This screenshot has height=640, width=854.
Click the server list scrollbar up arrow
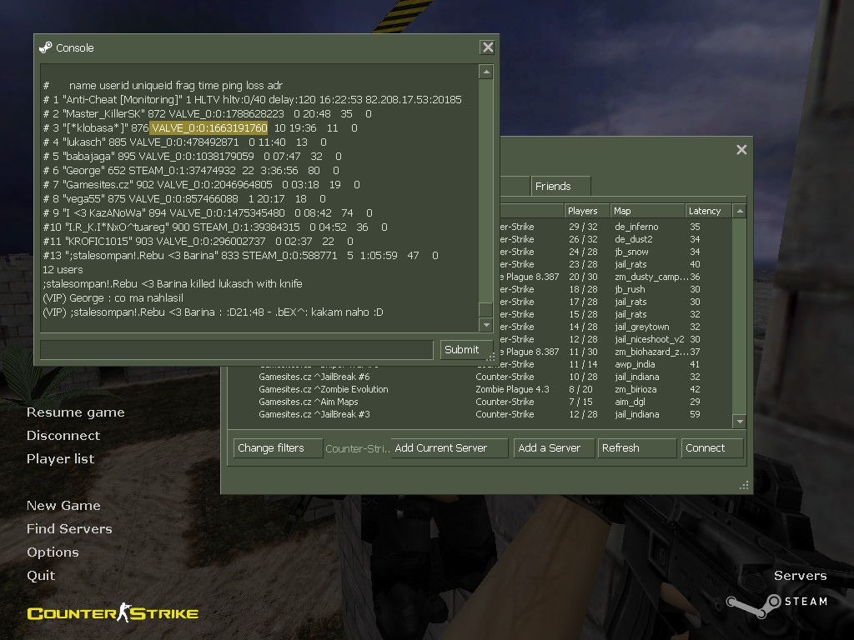(739, 211)
